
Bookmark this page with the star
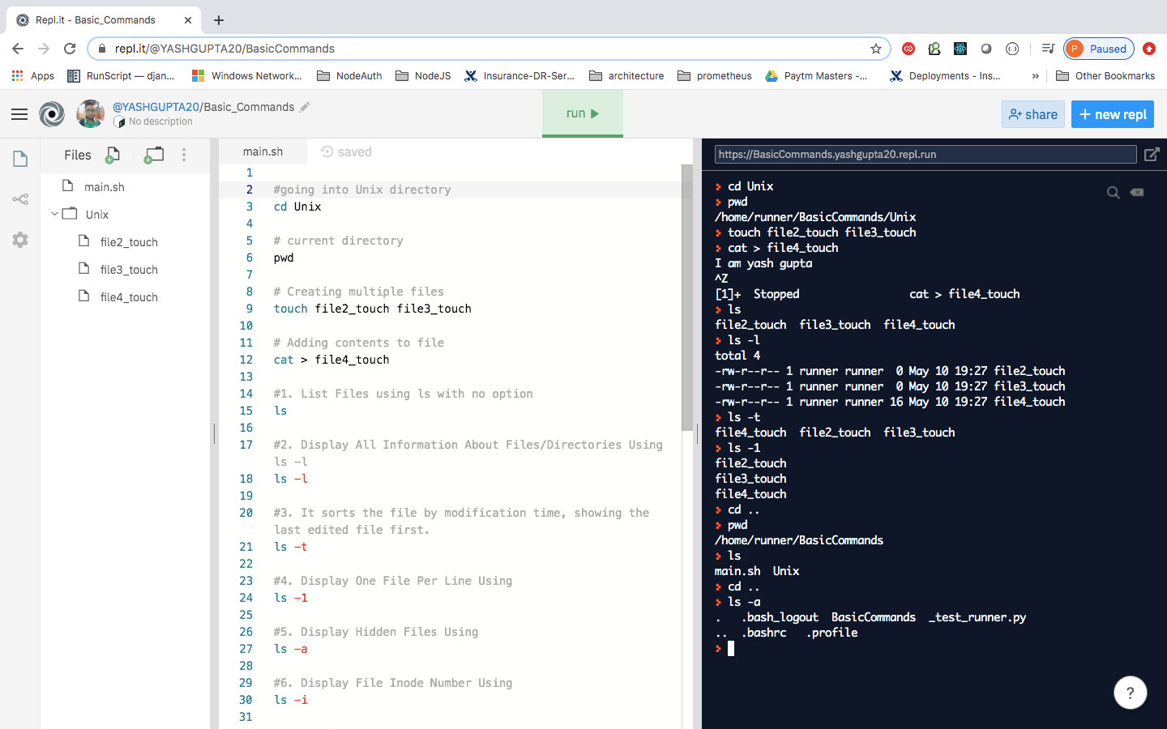[876, 49]
